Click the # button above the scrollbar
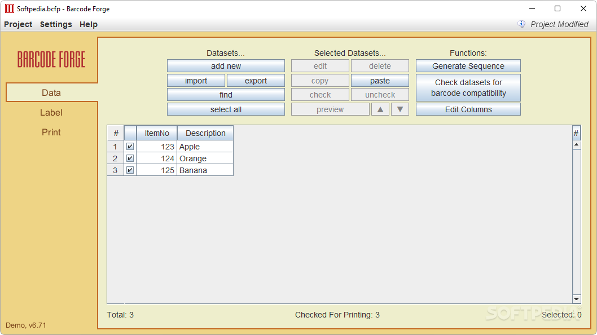 point(576,133)
